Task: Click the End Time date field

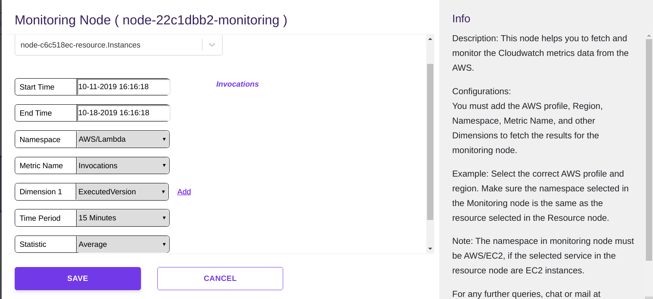Action: [x=124, y=113]
